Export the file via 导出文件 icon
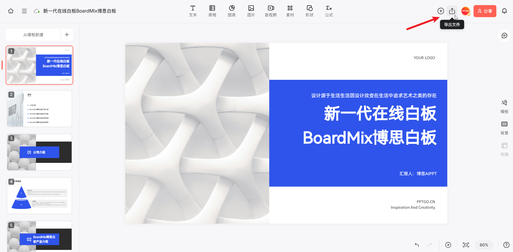Viewport: 513px width, 252px height. tap(452, 11)
